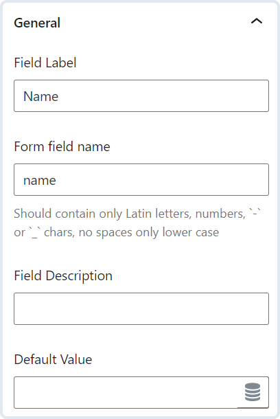Viewport: 280px width, 419px height.
Task: Focus the Field Label input box
Action: [x=141, y=95]
